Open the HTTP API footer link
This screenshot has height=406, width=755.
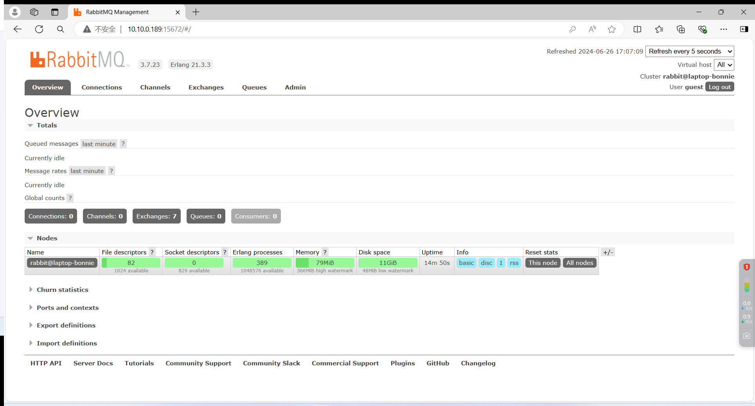(x=46, y=363)
